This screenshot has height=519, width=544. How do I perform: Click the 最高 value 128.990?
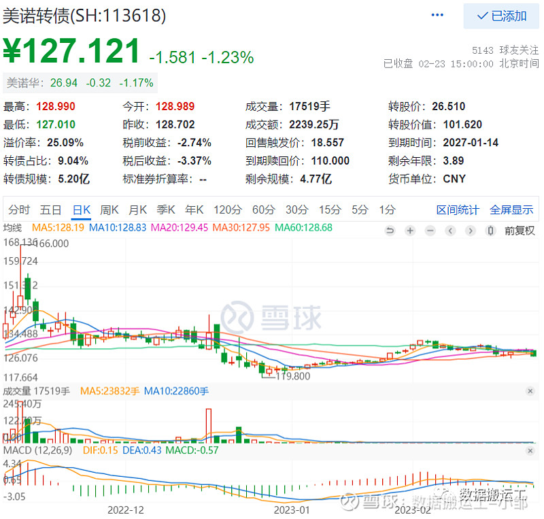click(56, 106)
